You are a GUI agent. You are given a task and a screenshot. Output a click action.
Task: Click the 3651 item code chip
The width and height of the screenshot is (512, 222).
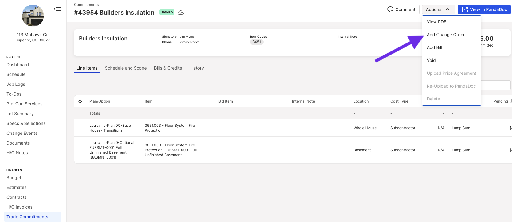257,42
